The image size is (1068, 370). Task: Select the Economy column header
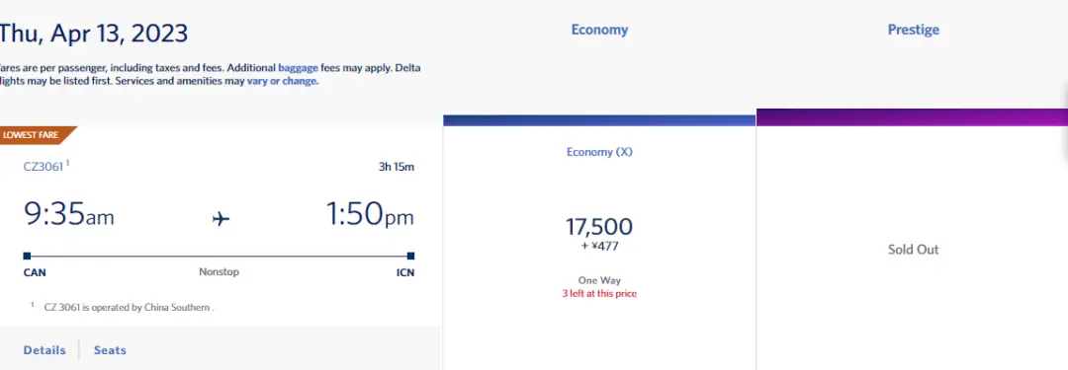point(599,30)
